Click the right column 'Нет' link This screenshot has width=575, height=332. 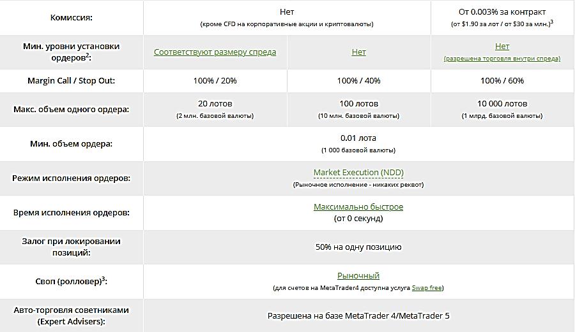(x=502, y=47)
